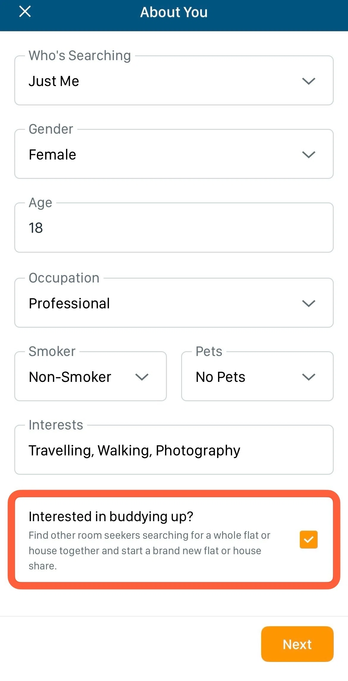Tap the 'Interested in buddying up?' heading
Screen dimensions: 348x681
point(111,516)
